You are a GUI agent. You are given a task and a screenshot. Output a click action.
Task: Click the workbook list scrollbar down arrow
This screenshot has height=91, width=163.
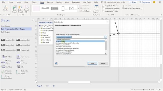point(106,53)
